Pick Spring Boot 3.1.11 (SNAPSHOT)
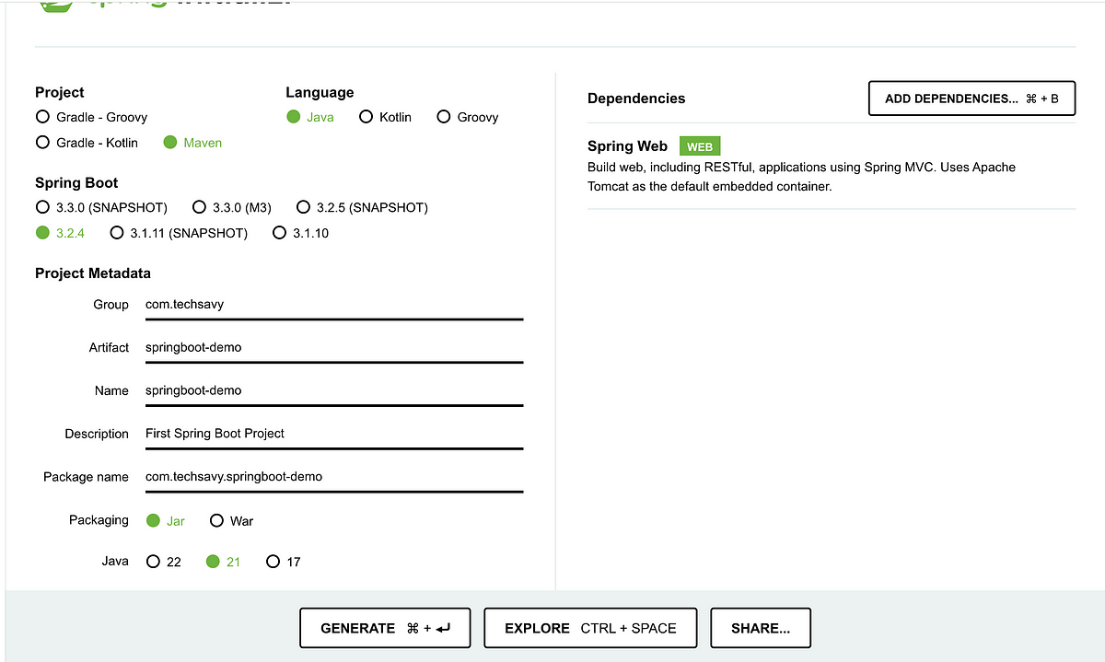 (x=179, y=233)
